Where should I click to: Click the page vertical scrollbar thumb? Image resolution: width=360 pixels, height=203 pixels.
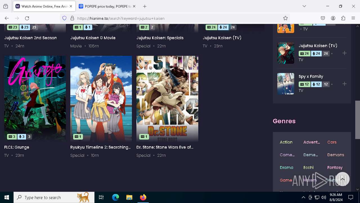click(357, 120)
